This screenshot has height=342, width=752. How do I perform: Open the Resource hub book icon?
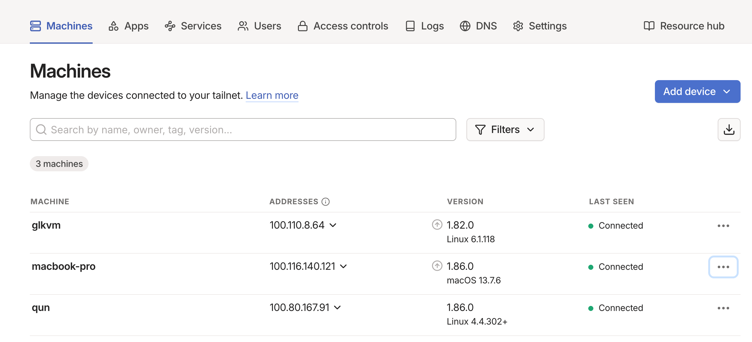coord(649,26)
